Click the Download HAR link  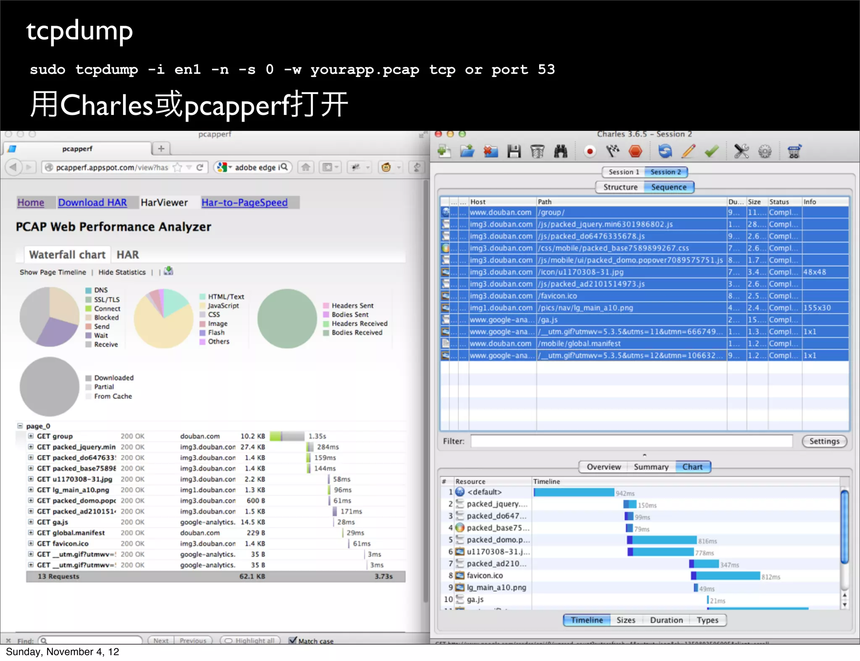pos(92,203)
